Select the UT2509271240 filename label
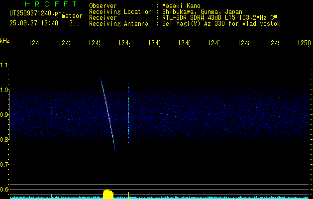313x199 pixels. (x=34, y=13)
